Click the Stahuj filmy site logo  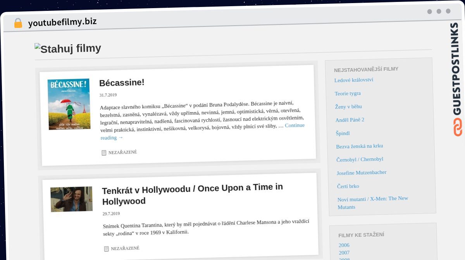tap(68, 49)
